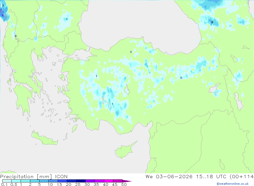254x186 pixels.
Task: Click the '(00+114' forecast run text
Action: [242, 177]
